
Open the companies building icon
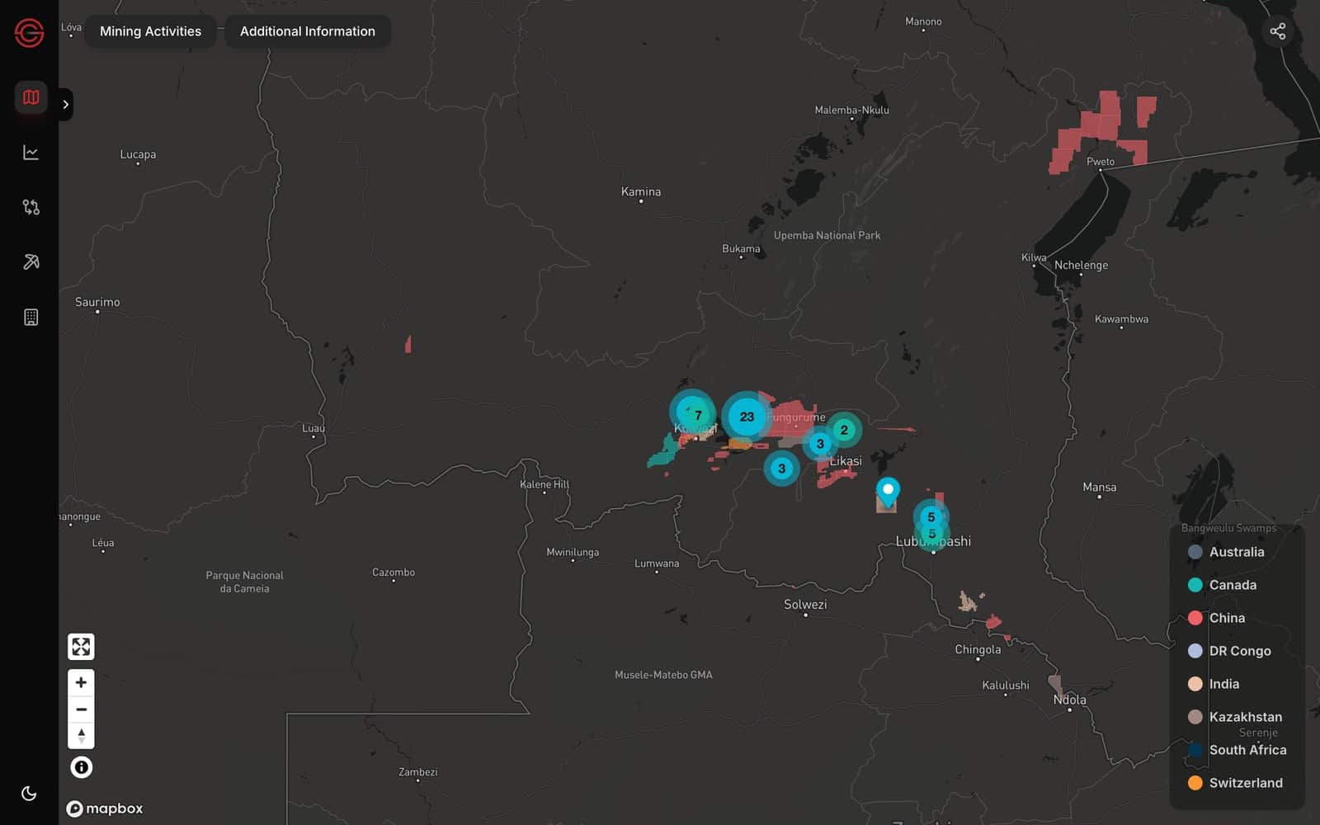(31, 318)
